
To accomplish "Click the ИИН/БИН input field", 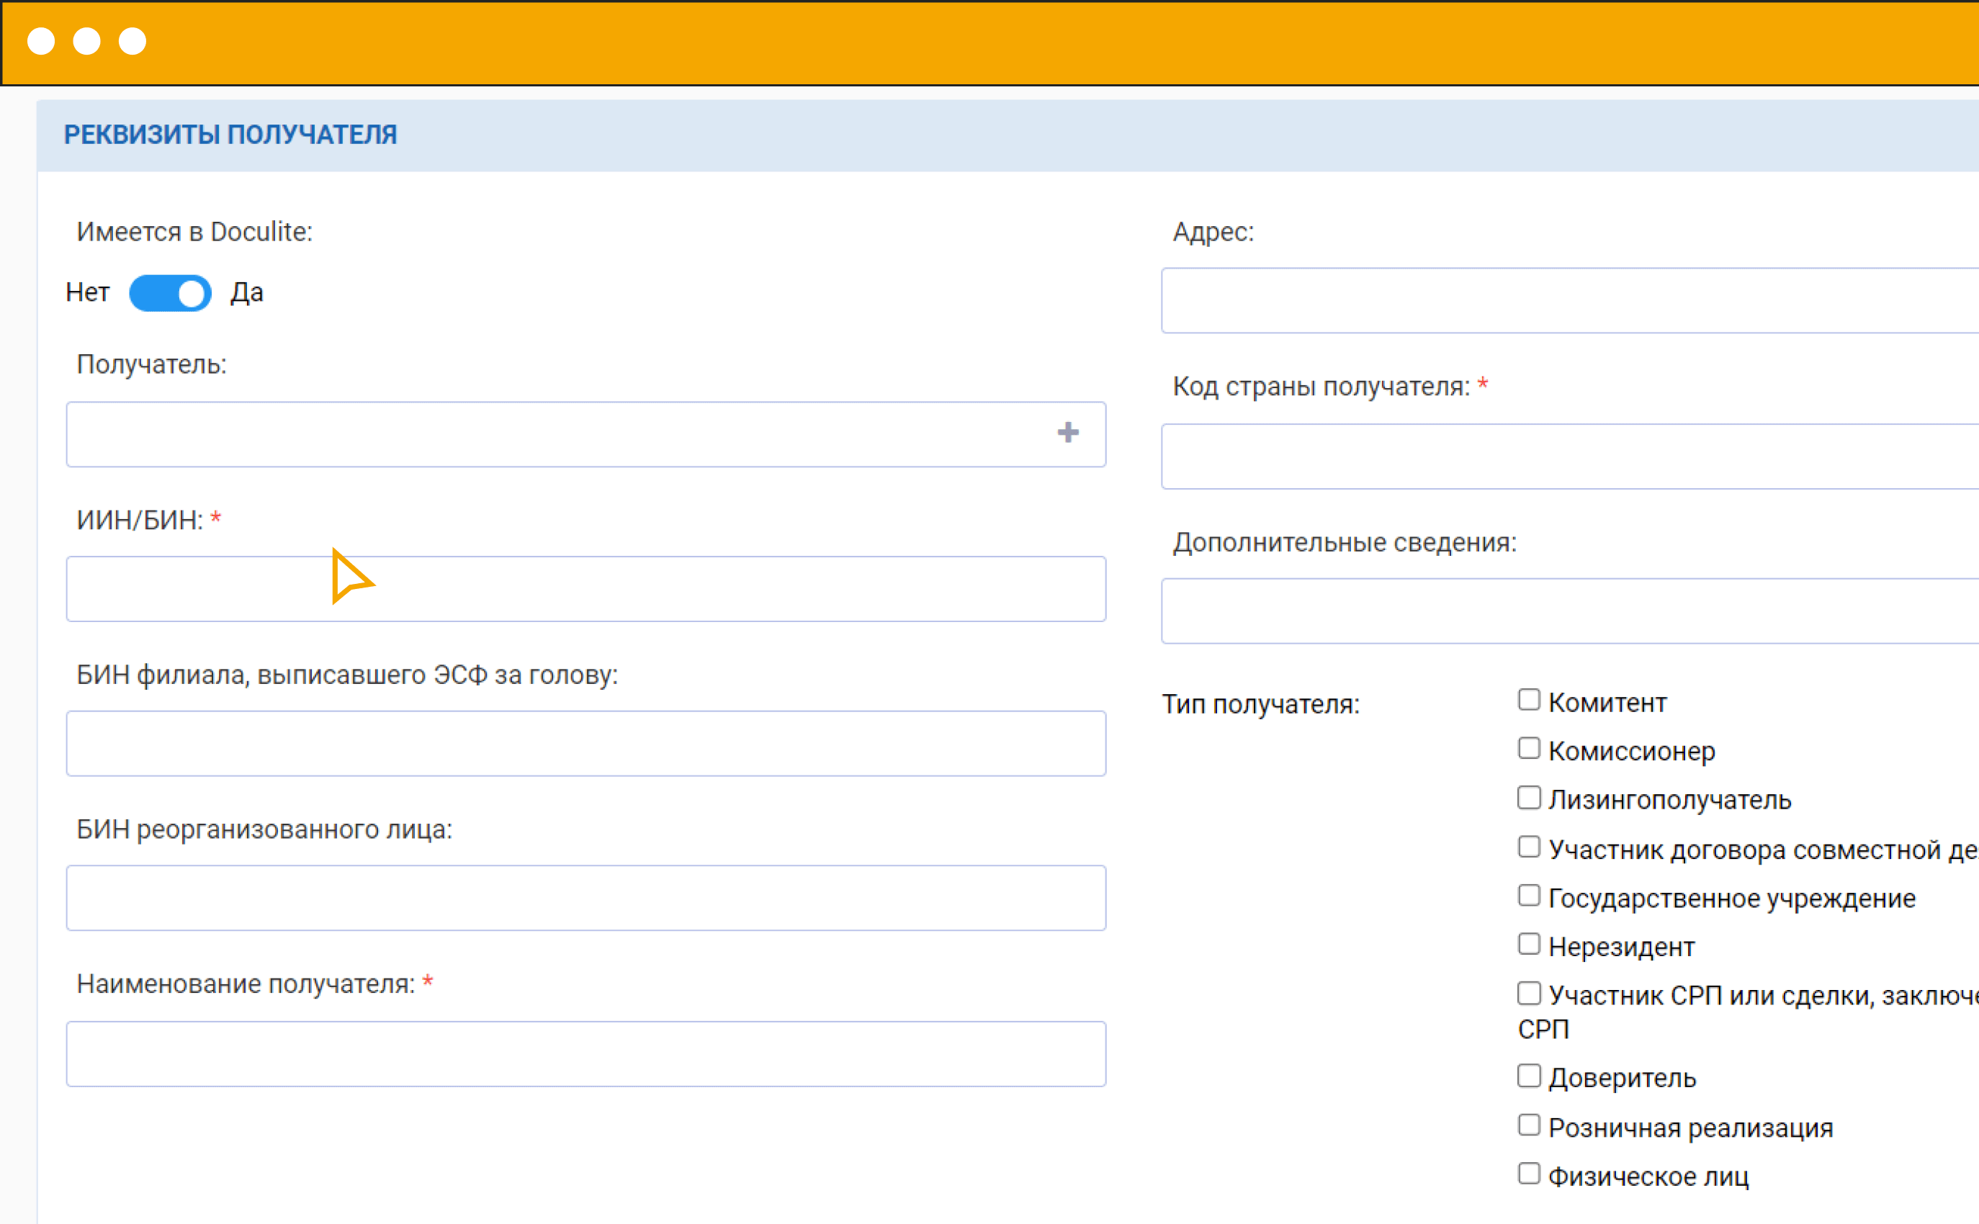I will (x=585, y=590).
